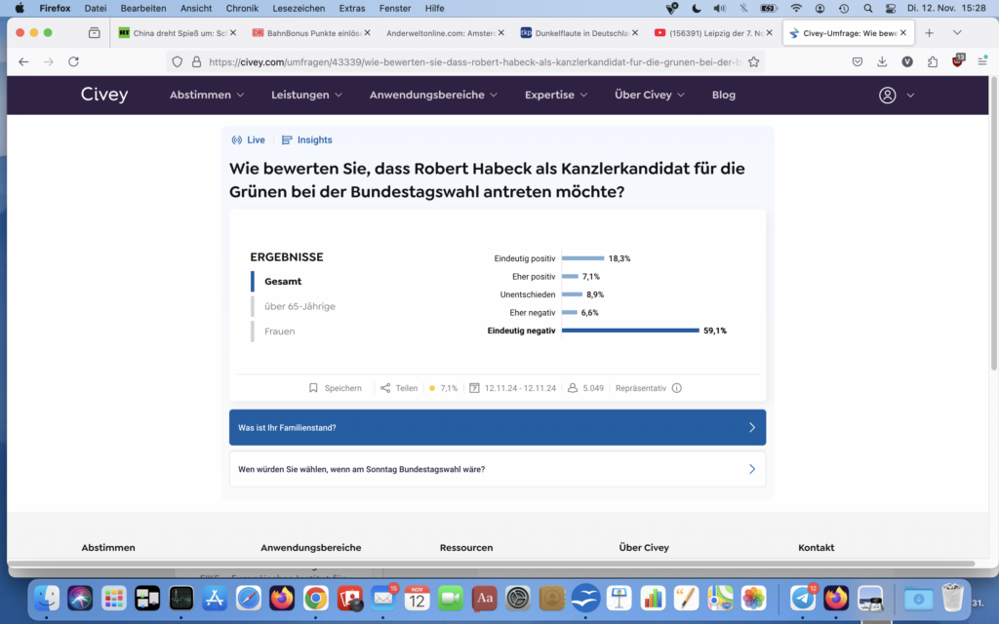Click the Teilen share icon
This screenshot has width=999, height=624.
click(x=385, y=388)
